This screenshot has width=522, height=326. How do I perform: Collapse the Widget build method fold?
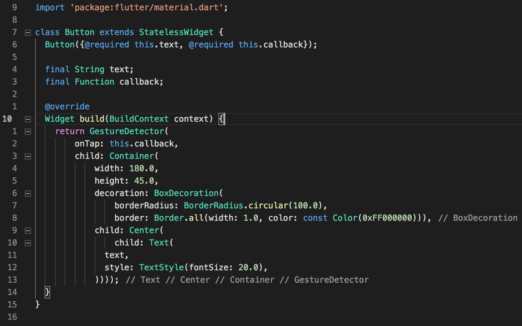tap(28, 119)
